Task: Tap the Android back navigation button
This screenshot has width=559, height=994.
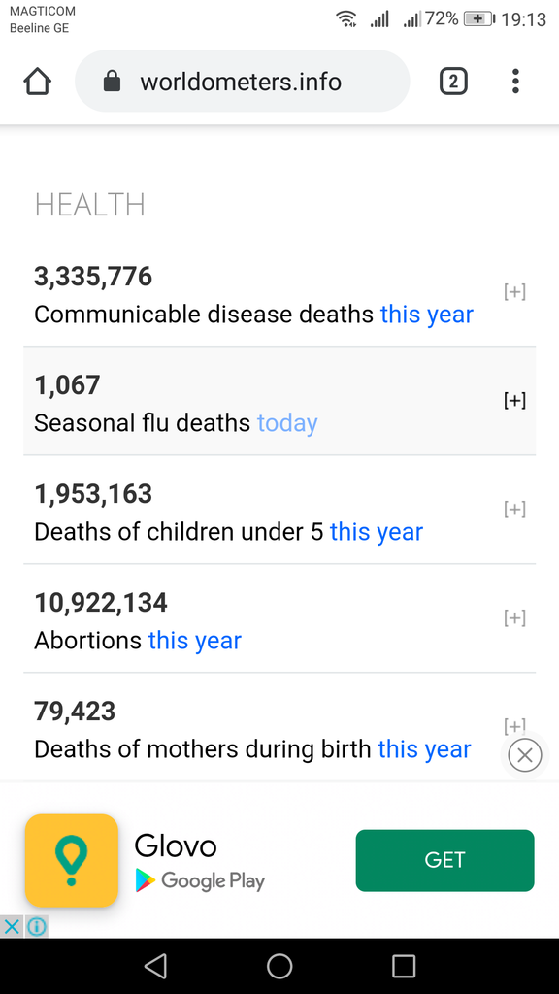Action: [x=156, y=966]
